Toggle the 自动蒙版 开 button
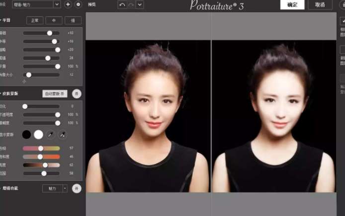 (55, 94)
